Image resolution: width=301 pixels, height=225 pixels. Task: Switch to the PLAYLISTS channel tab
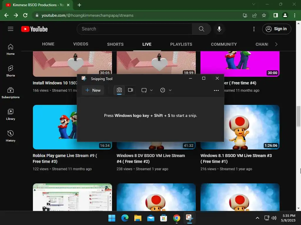[181, 44]
